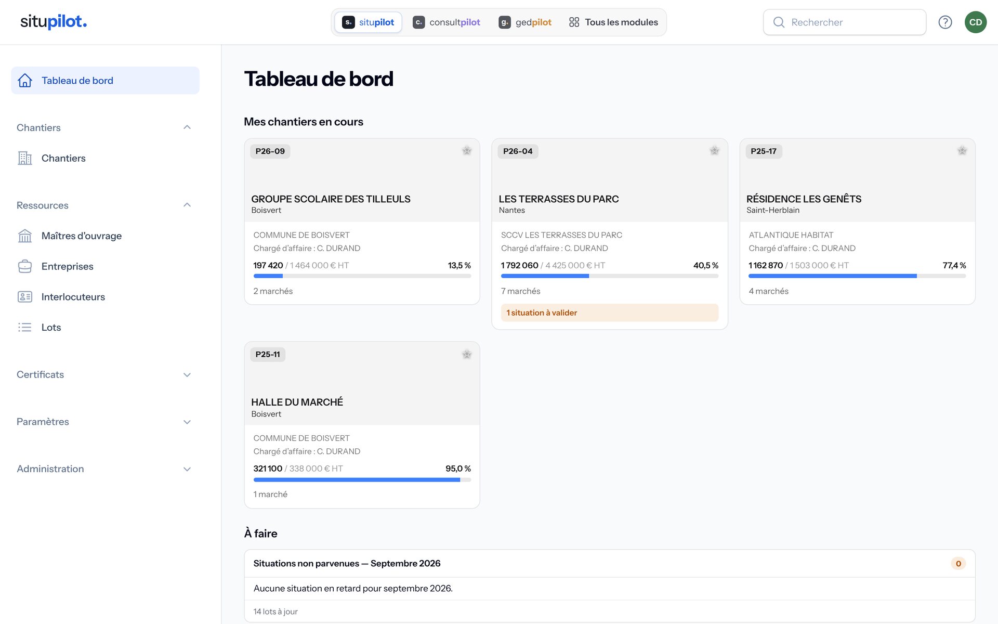This screenshot has height=624, width=998.
Task: Click the '14 lots à jour' text
Action: (x=275, y=612)
